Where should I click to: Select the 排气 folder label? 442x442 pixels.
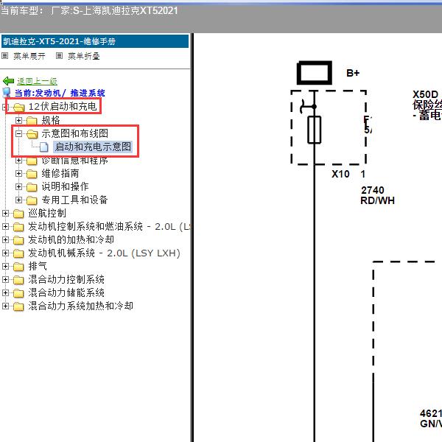click(x=38, y=266)
